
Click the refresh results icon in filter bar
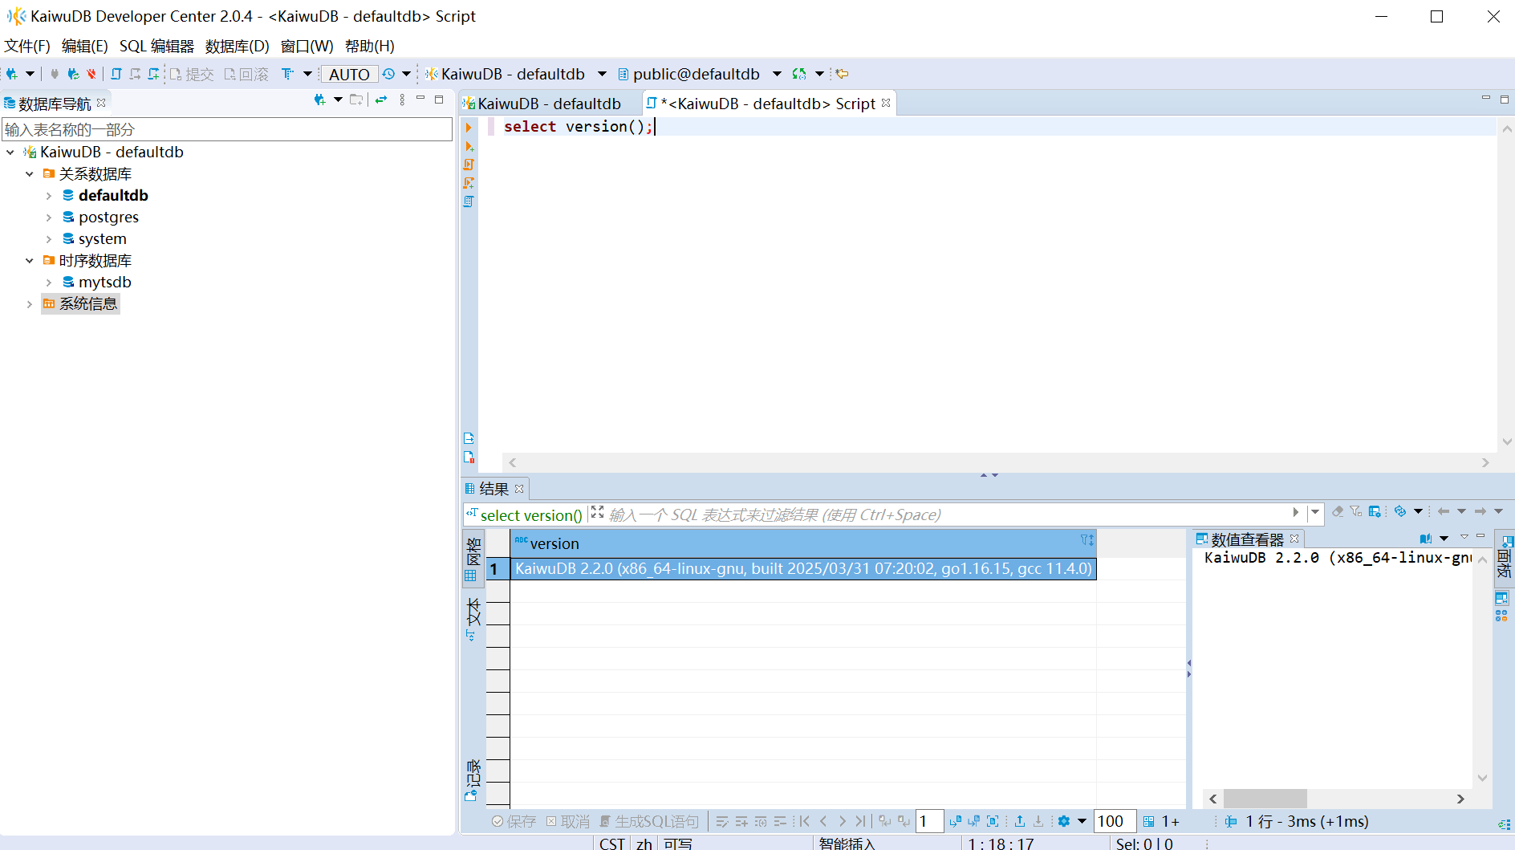1400,511
